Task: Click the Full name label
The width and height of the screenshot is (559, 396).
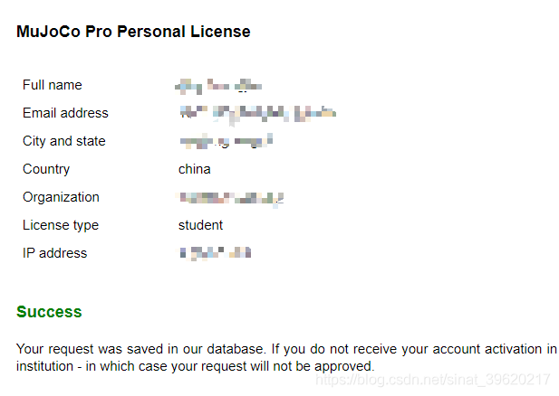Action: 52,85
